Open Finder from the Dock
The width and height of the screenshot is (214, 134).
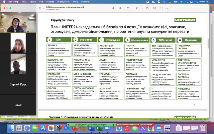click(11, 128)
